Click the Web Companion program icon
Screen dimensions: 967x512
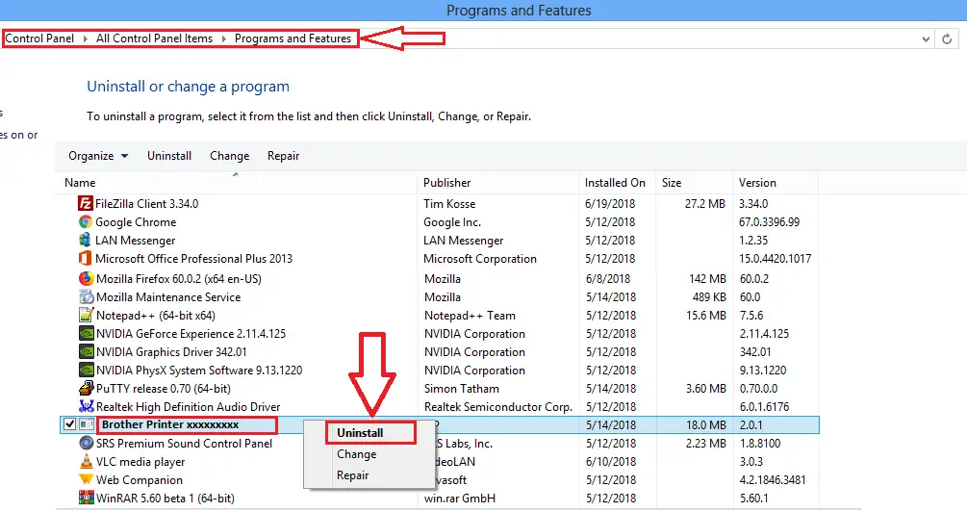point(87,479)
